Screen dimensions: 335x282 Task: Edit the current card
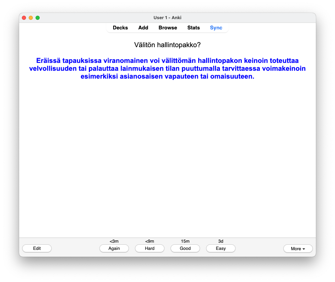[37, 249]
